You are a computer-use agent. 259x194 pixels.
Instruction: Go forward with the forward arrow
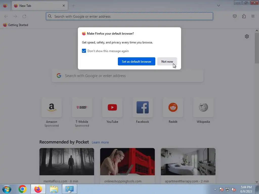pos(15,16)
